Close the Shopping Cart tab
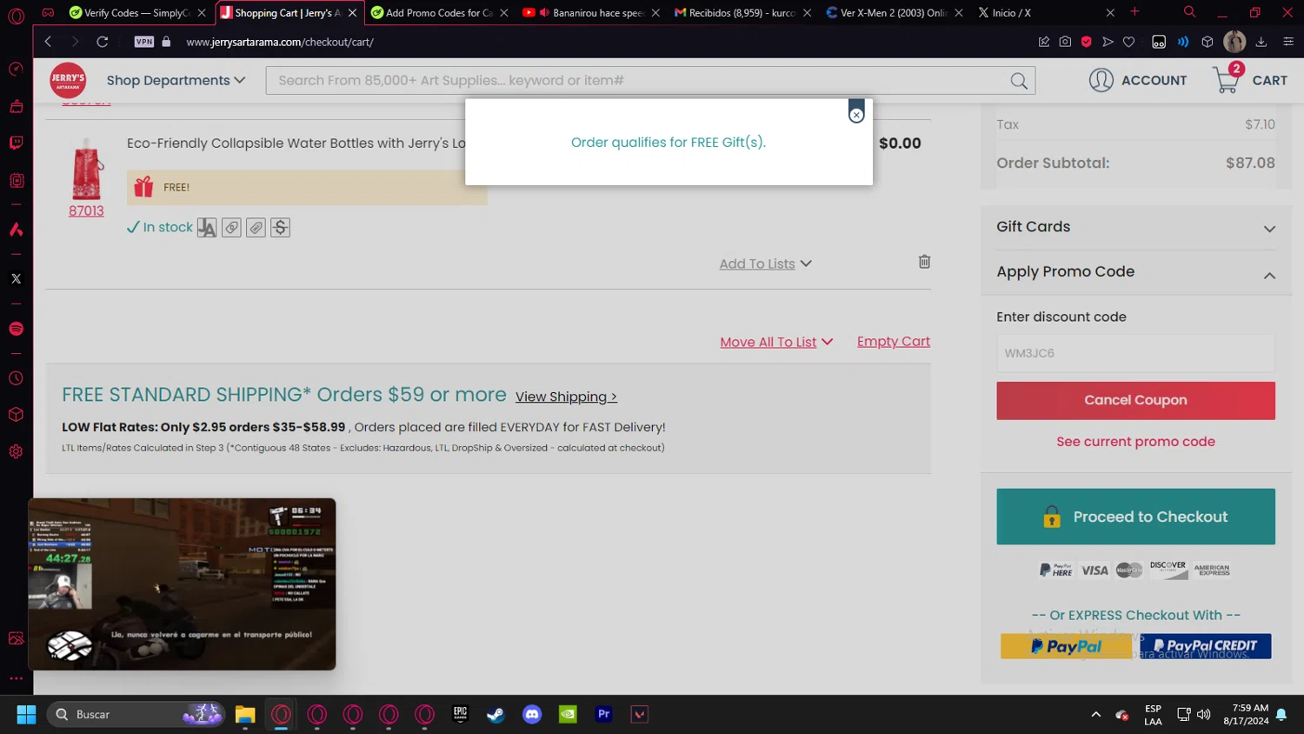 click(x=352, y=13)
